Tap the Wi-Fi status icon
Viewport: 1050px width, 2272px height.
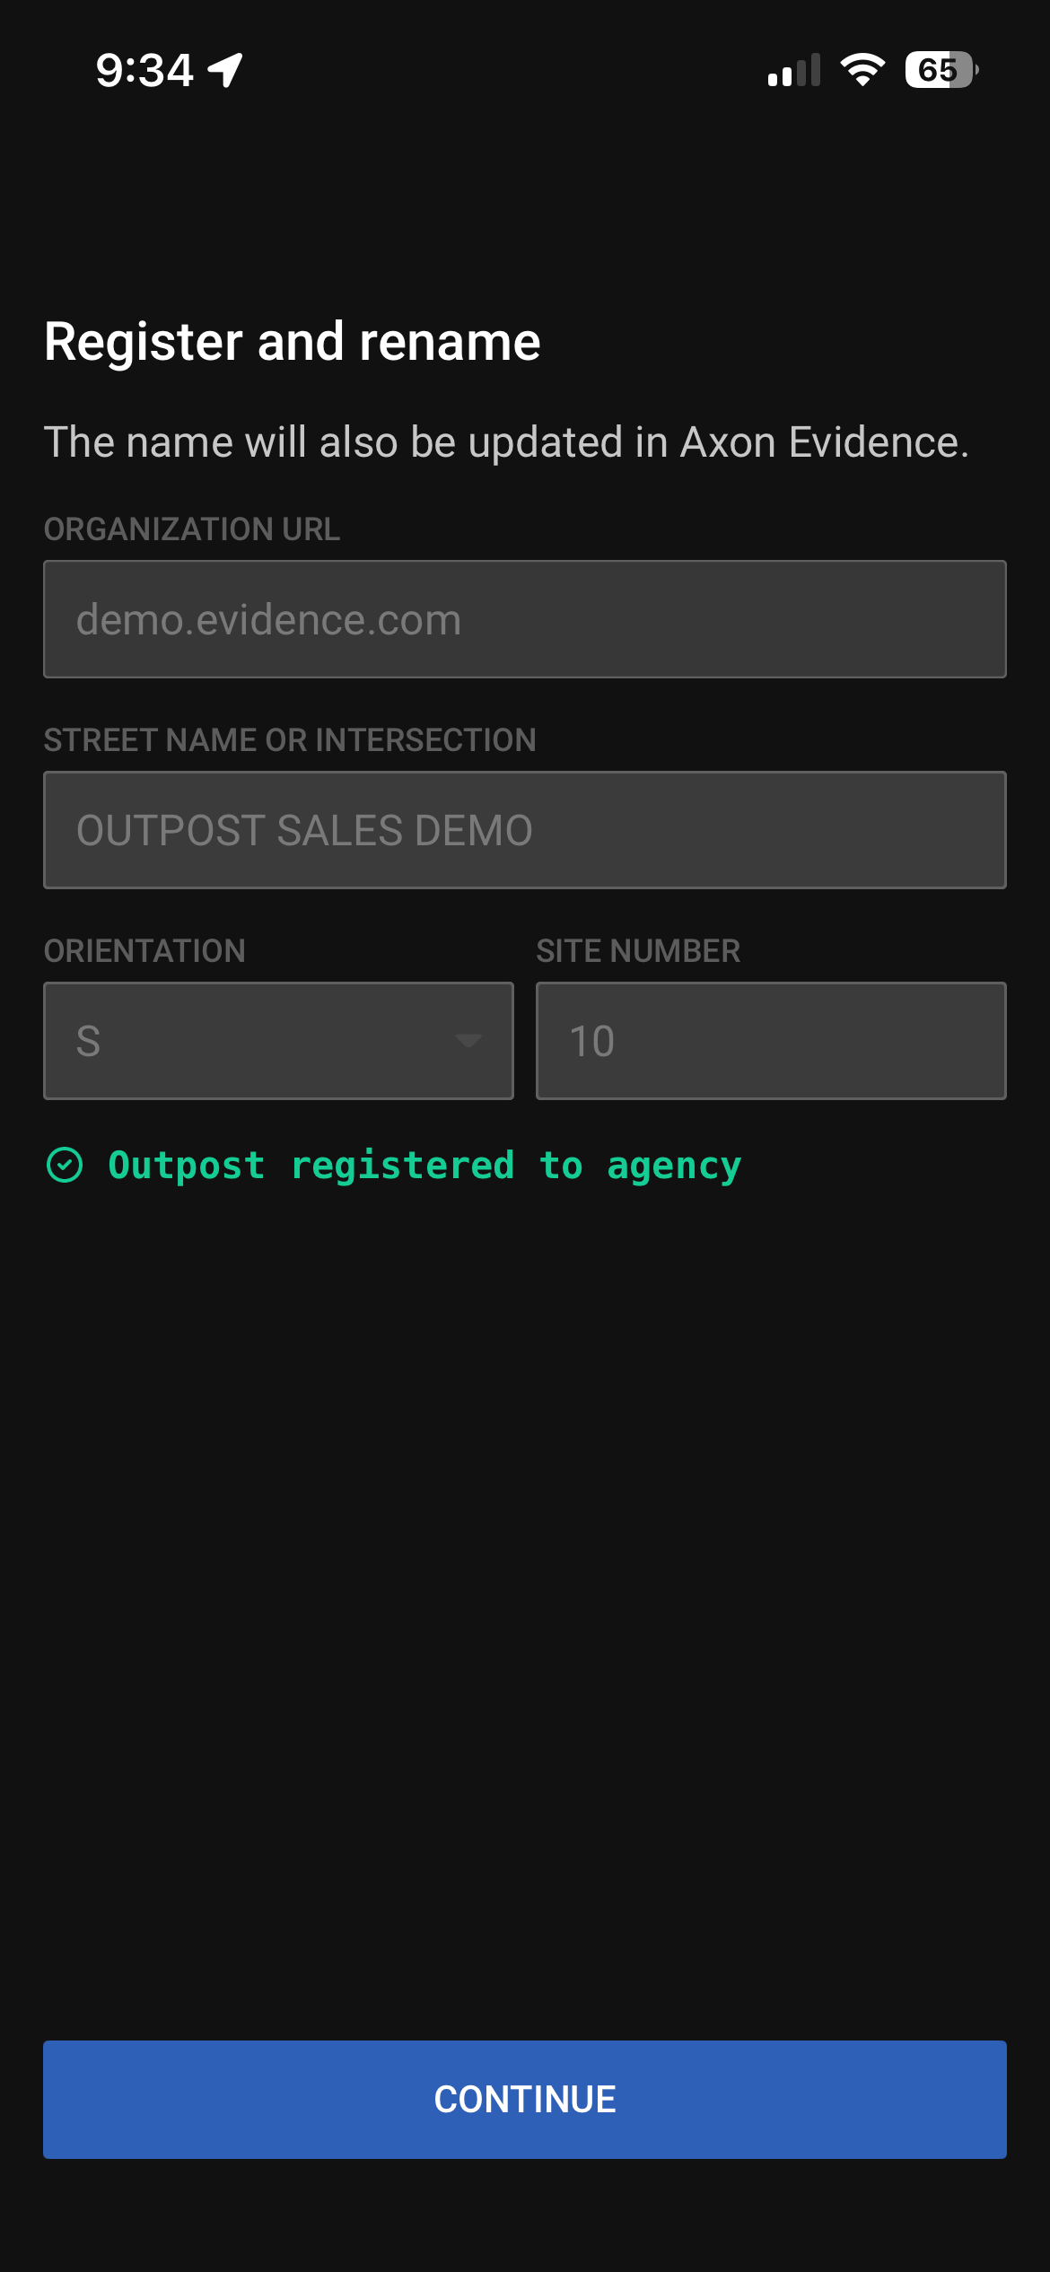coord(862,70)
